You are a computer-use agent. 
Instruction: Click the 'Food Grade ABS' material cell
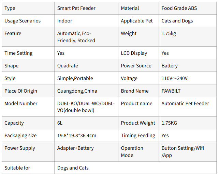pos(179,8)
